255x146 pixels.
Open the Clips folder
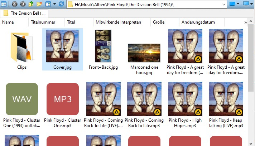pyautogui.click(x=22, y=47)
